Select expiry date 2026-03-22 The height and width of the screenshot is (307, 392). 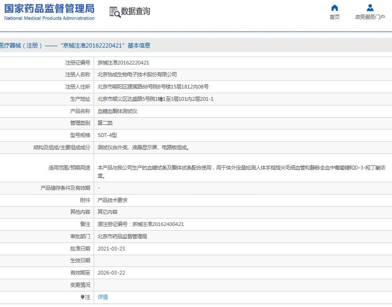[x=111, y=273]
